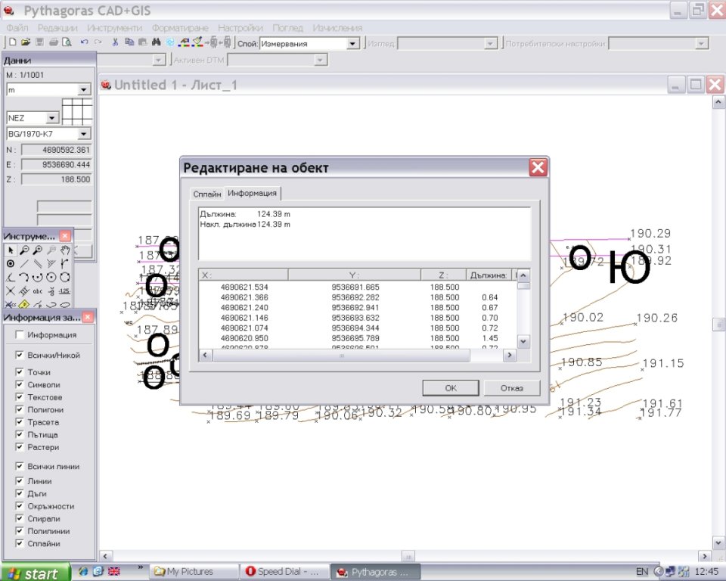Screen dimensions: 726x581
Task: Open the Слой layer dropdown
Action: [352, 44]
